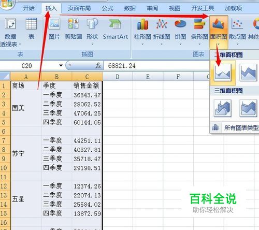This screenshot has height=230, width=259.
Task: Click cell with value 29198.51
Action: click(x=87, y=168)
